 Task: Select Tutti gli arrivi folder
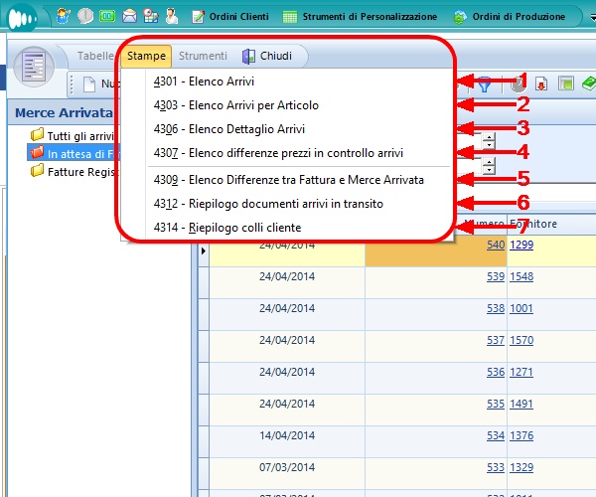pyautogui.click(x=76, y=134)
